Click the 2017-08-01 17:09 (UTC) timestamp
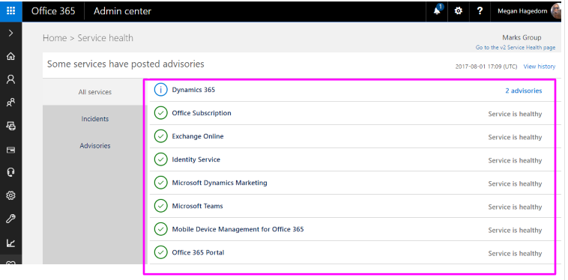The height and width of the screenshot is (280, 568). pos(486,67)
